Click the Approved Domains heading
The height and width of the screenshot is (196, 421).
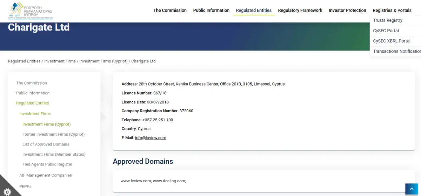tap(143, 161)
